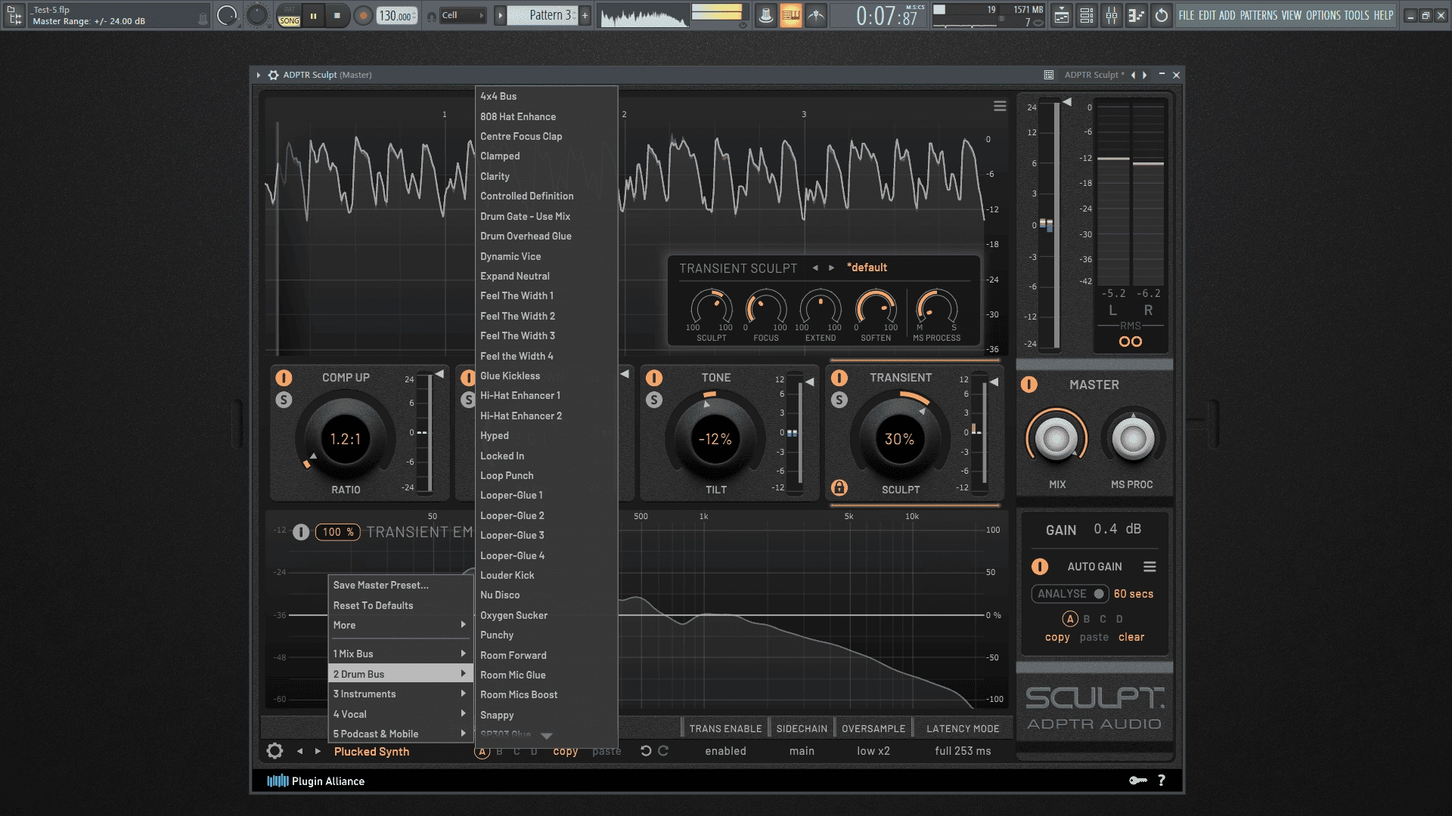This screenshot has height=816, width=1452.
Task: Click the MS PROC knob
Action: click(x=1133, y=438)
